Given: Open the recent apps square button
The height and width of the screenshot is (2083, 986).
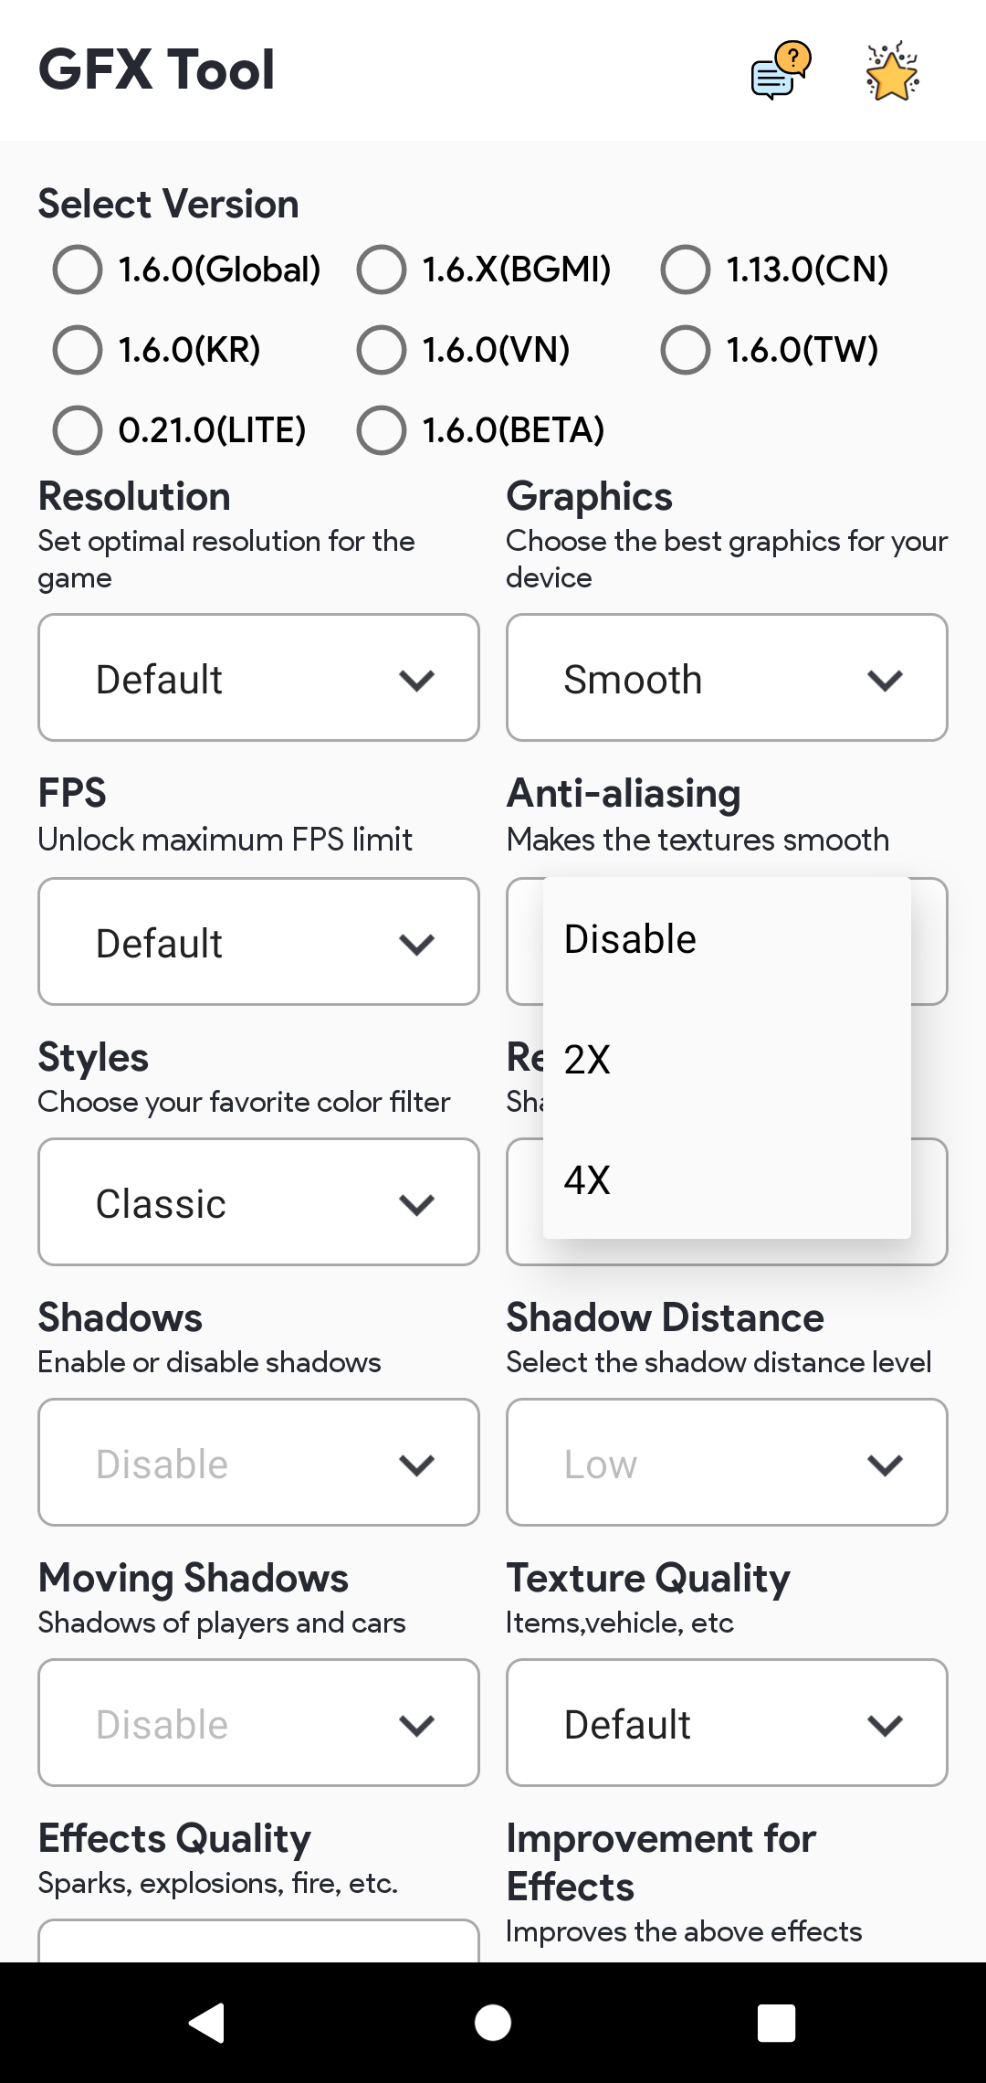Looking at the screenshot, I should pyautogui.click(x=776, y=2023).
